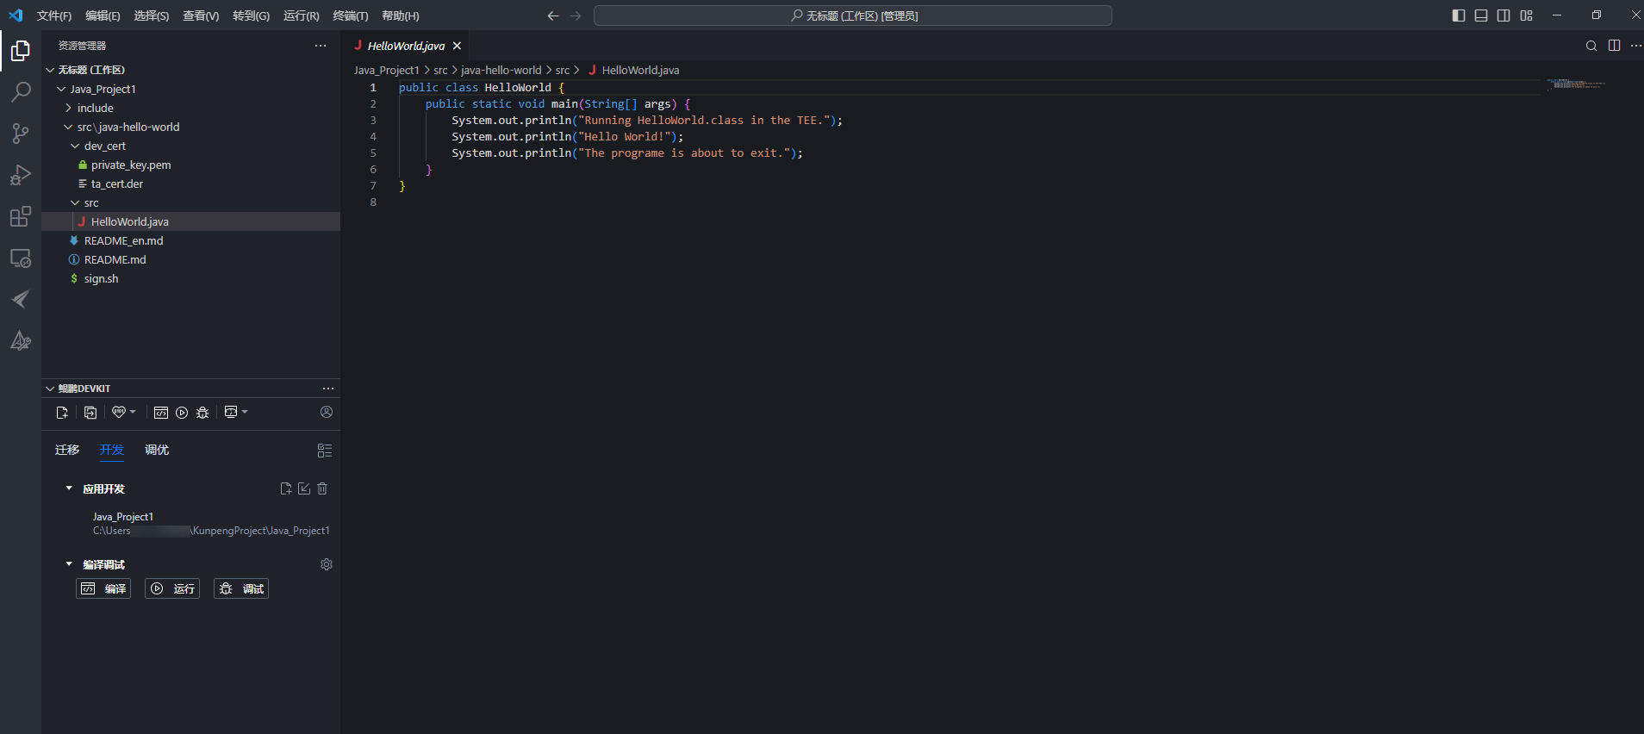Collapse the src folder in explorer tree
This screenshot has width=1644, height=734.
[75, 202]
